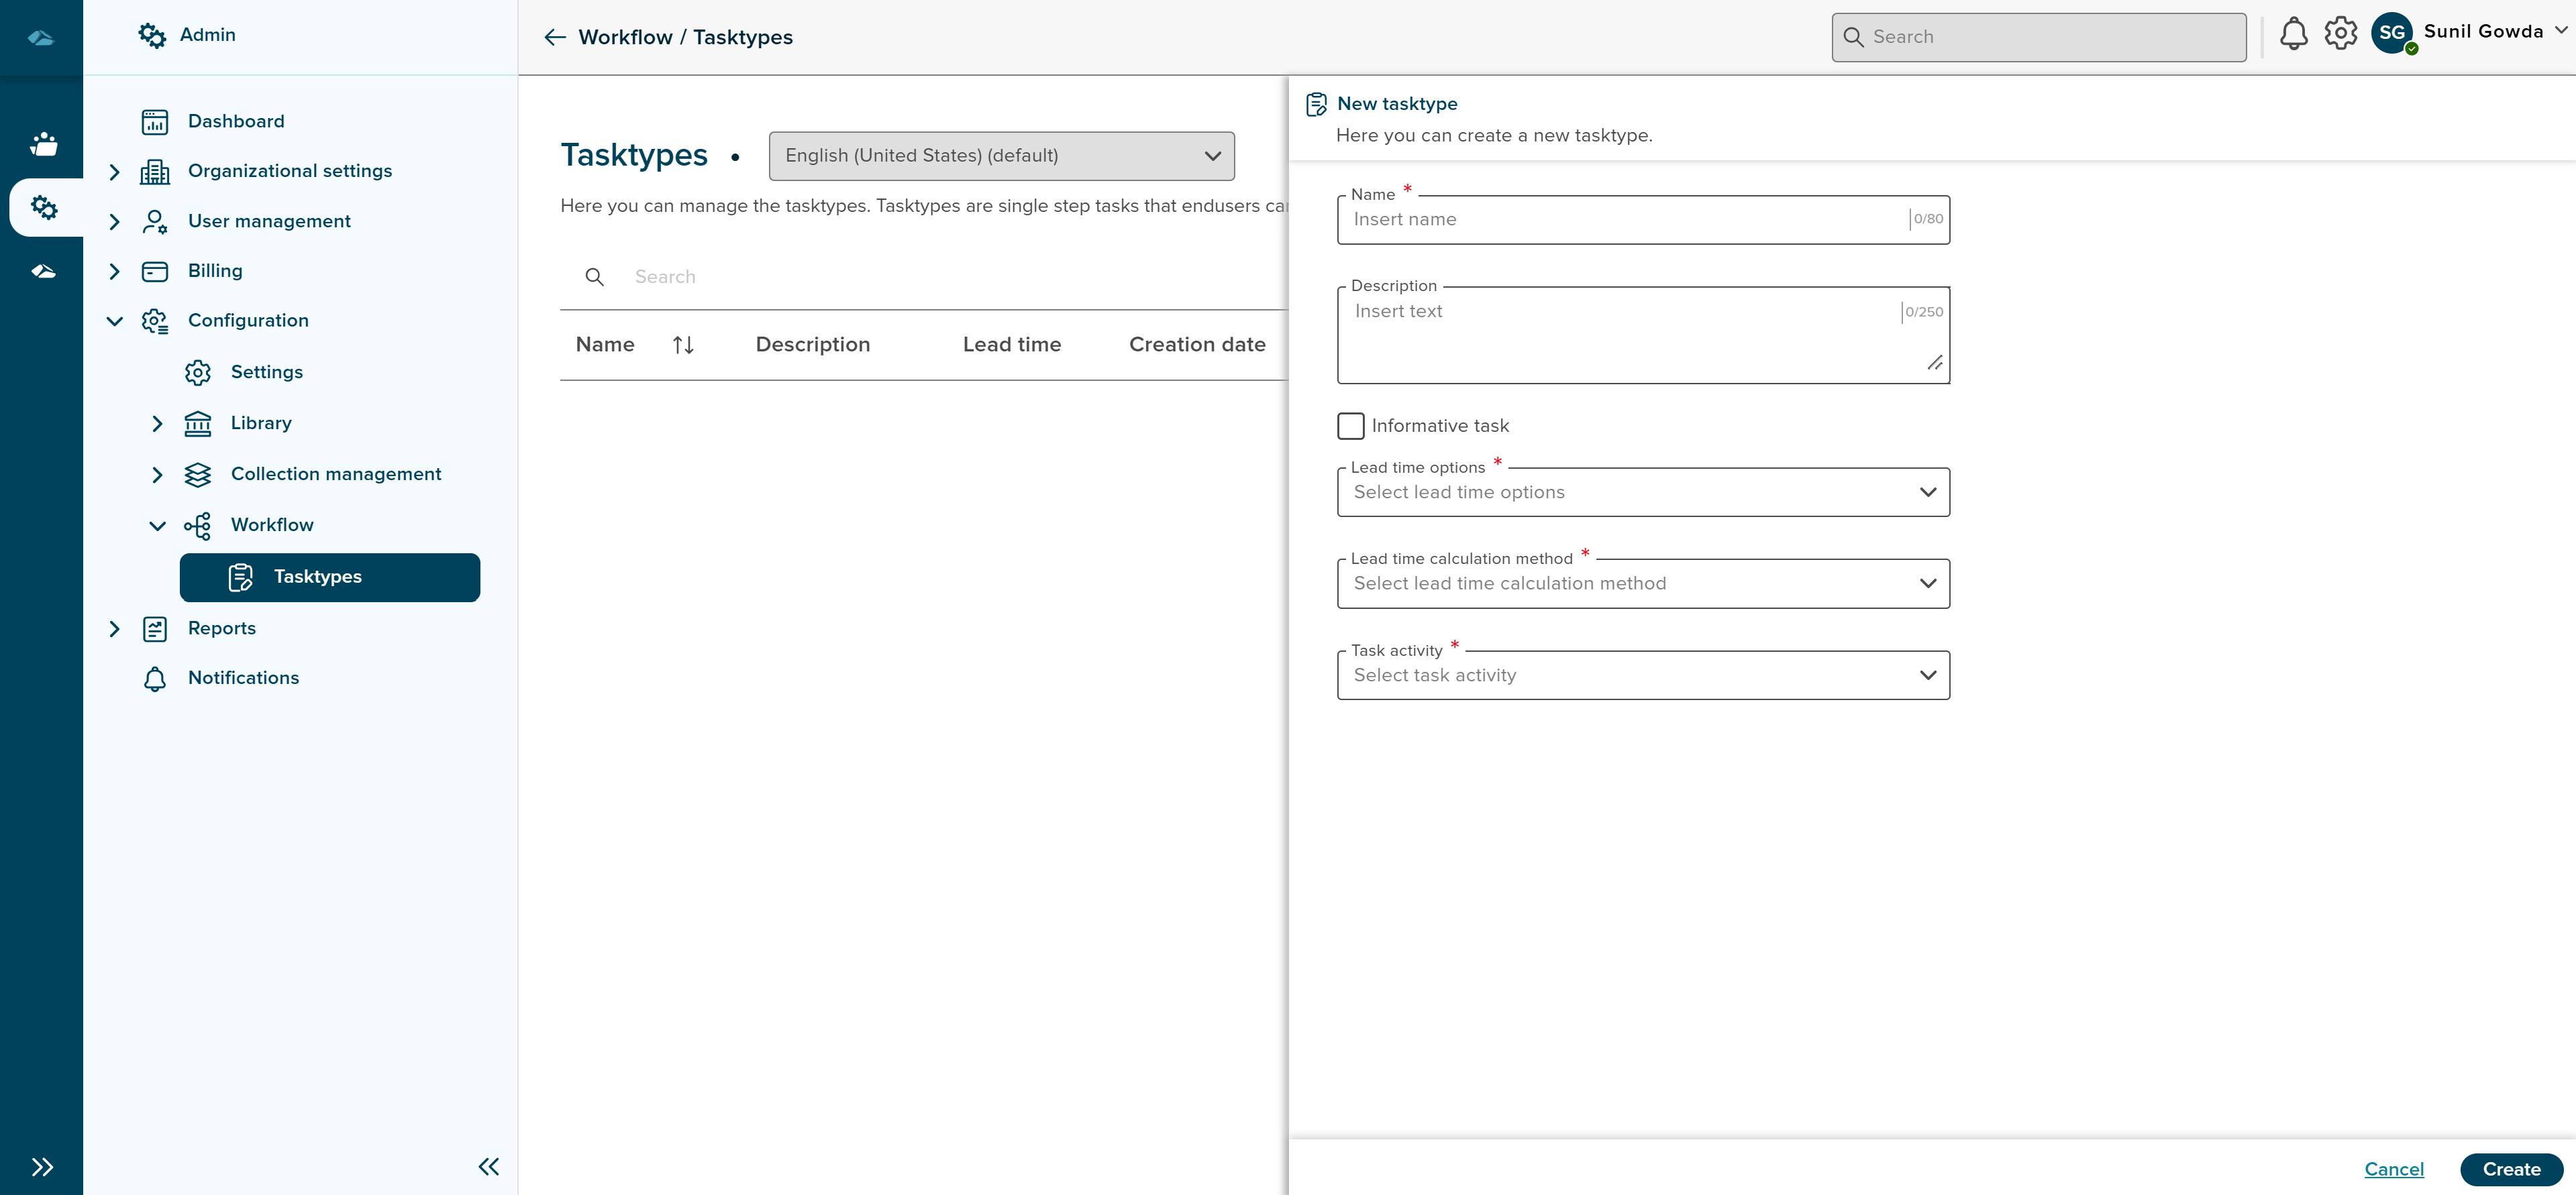The image size is (2576, 1195).
Task: Select the Workflow icon in Configuration
Action: 198,524
